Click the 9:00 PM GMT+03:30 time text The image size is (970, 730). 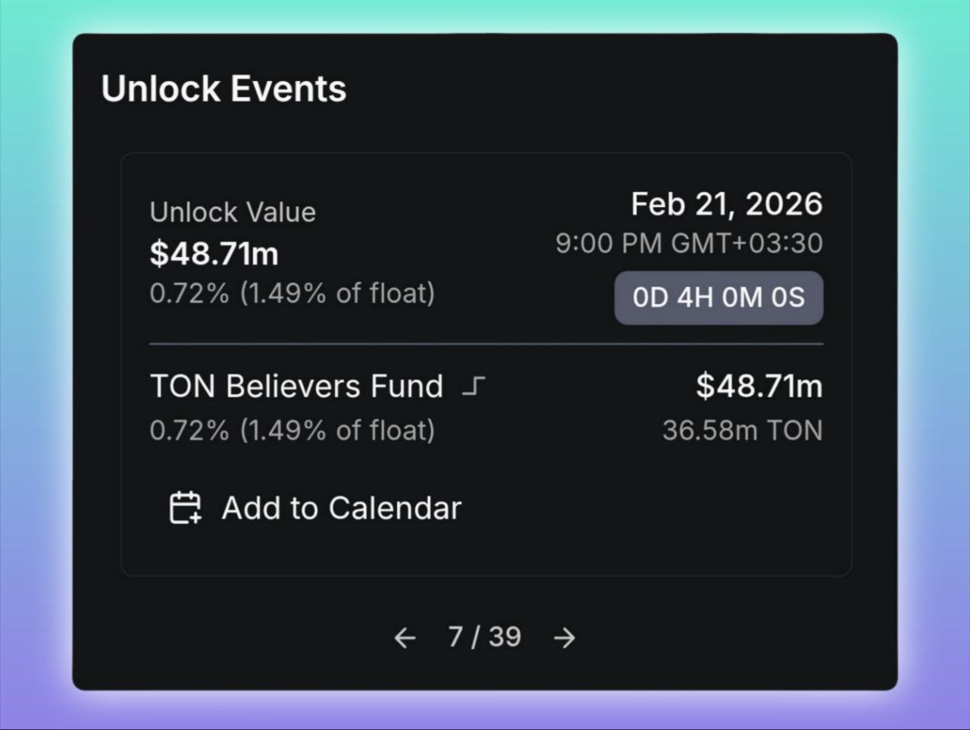click(x=688, y=243)
